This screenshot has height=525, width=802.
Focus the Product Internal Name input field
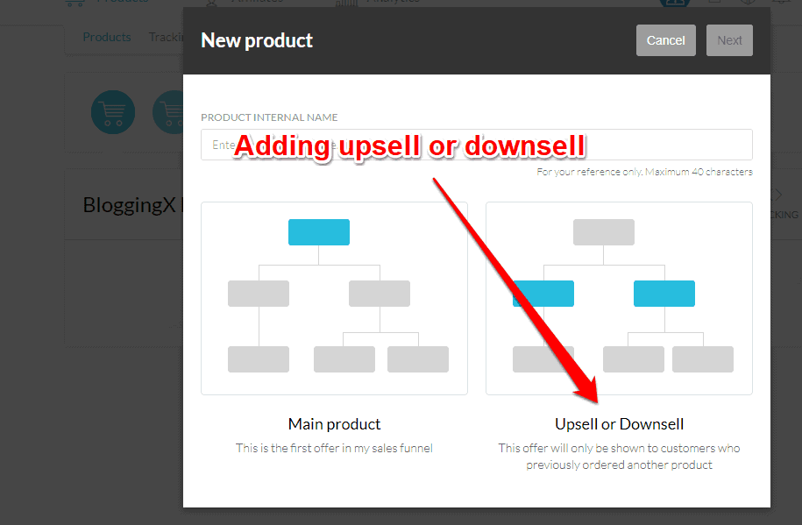point(477,145)
